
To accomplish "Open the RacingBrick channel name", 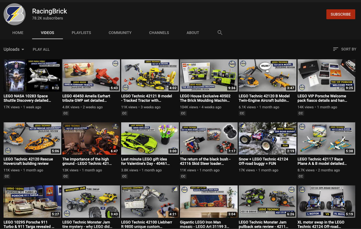I will tap(49, 11).
